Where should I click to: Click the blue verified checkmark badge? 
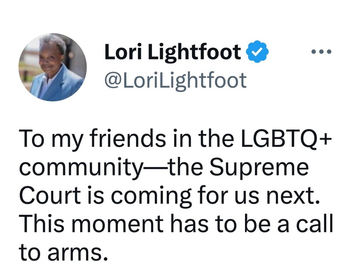tap(257, 52)
